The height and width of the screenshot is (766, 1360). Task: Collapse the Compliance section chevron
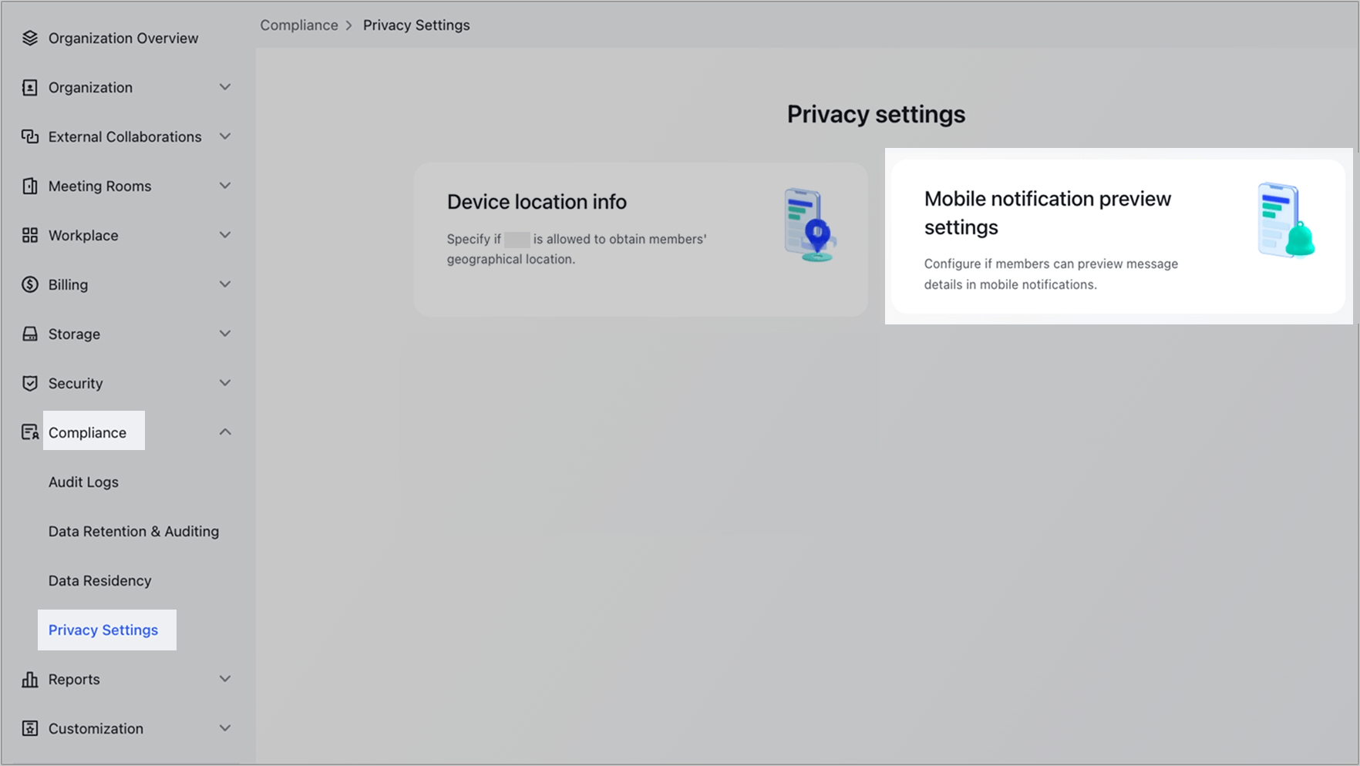(x=225, y=432)
